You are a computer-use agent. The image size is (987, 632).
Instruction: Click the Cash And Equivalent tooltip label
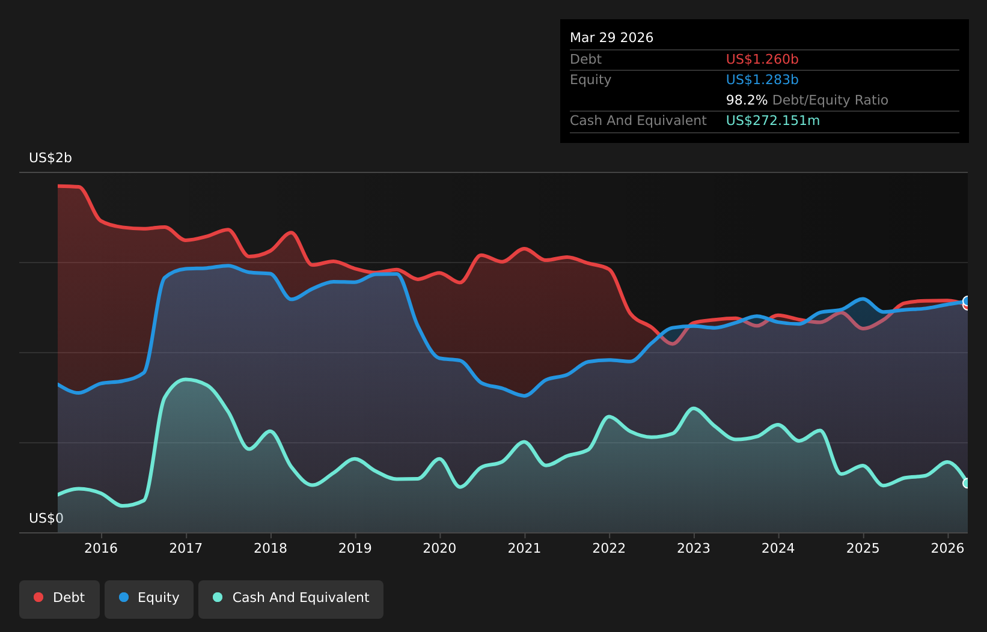click(x=638, y=121)
